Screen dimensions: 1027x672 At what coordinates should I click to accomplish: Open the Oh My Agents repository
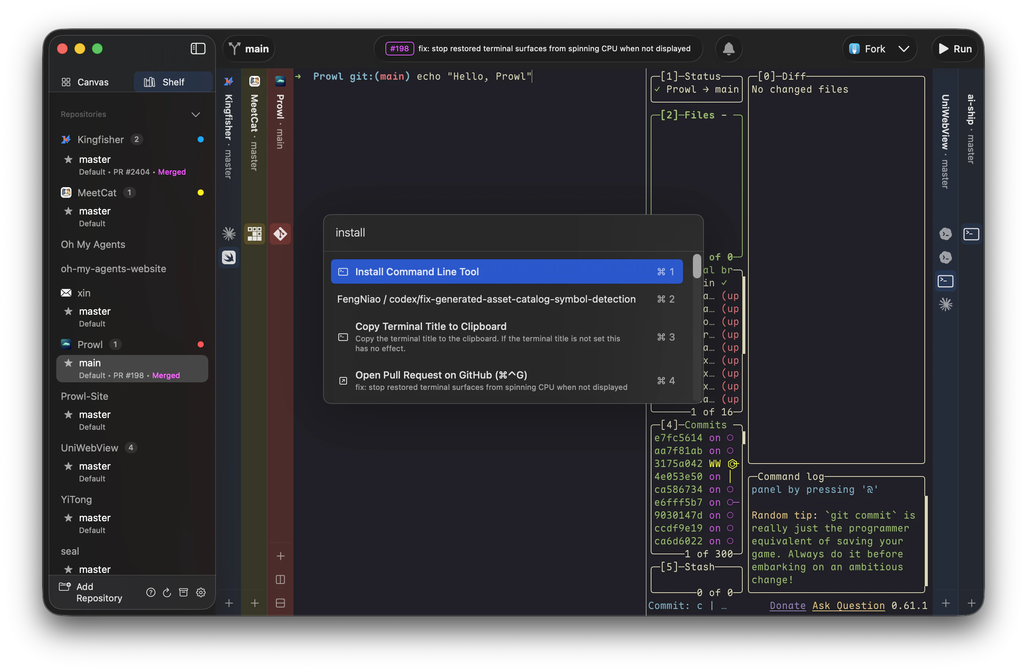(93, 245)
